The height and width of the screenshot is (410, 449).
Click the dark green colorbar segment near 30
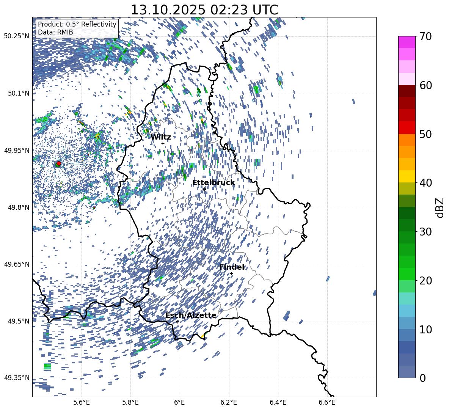pos(407,225)
